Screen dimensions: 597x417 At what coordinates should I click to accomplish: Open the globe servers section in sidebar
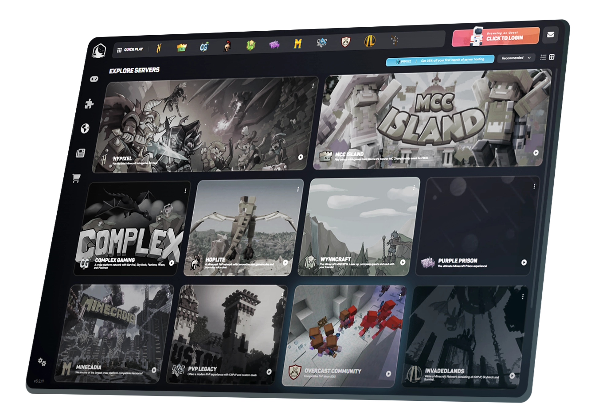click(x=85, y=128)
